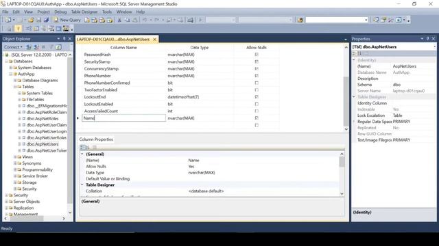439x246 pixels.
Task: Toggle Allow Nulls for LockoutEnd column
Action: [x=257, y=97]
